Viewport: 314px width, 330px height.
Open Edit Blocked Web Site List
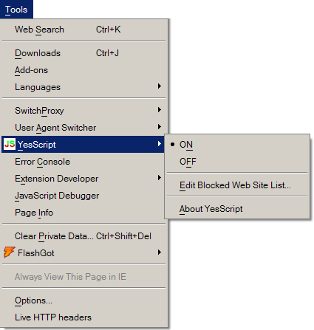[x=237, y=185]
